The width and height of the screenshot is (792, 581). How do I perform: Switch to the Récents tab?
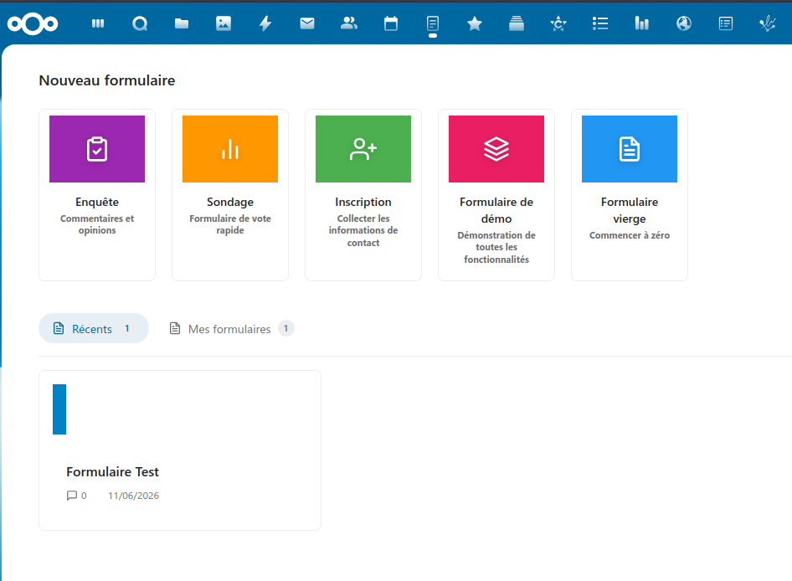[x=94, y=328]
